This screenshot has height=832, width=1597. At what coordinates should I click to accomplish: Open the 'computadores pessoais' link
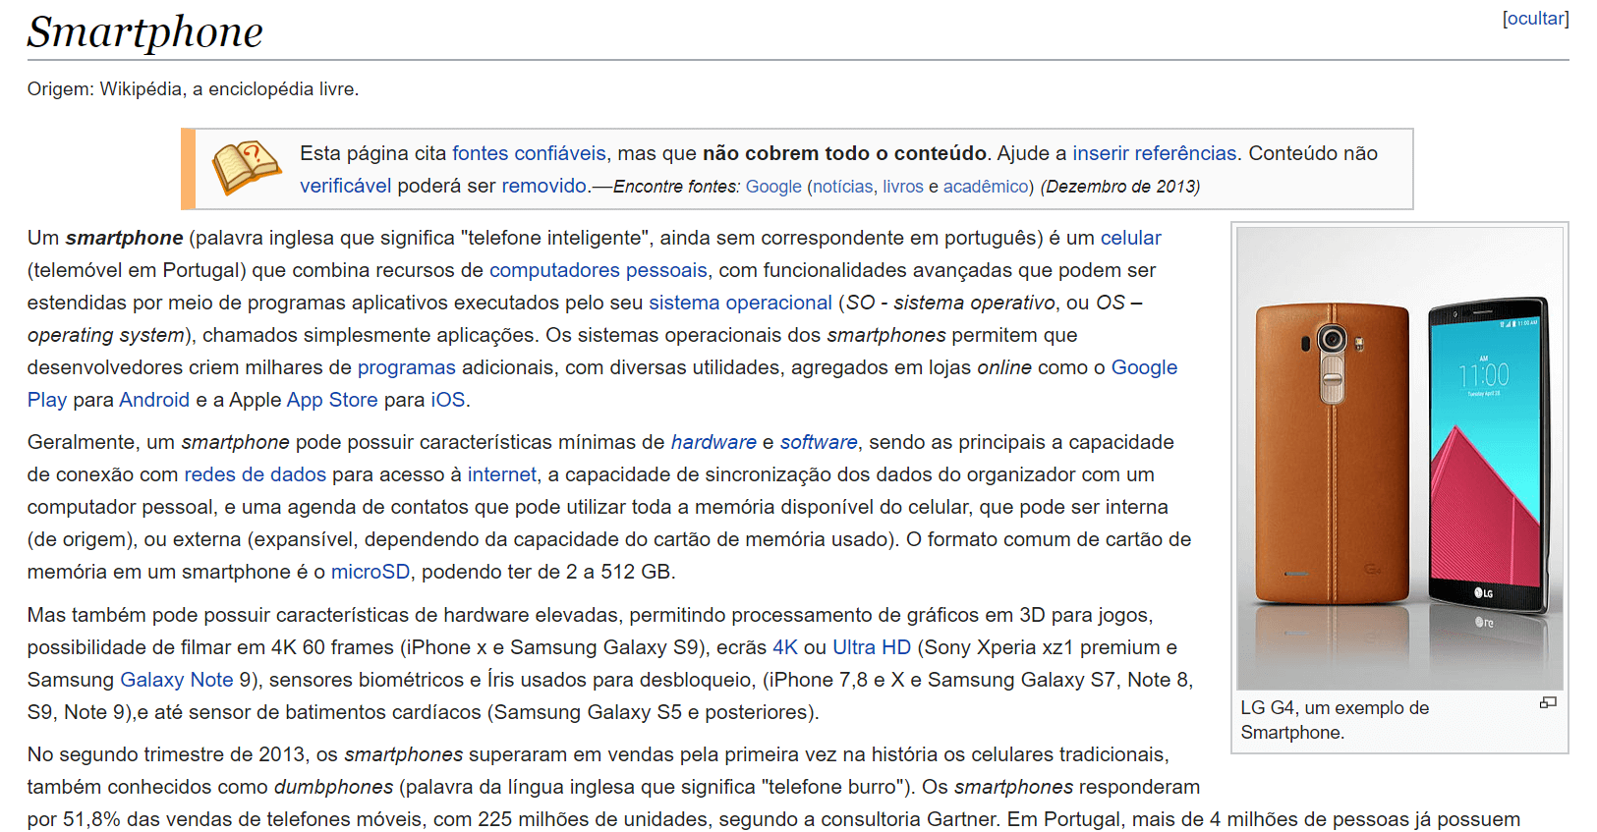pos(599,270)
